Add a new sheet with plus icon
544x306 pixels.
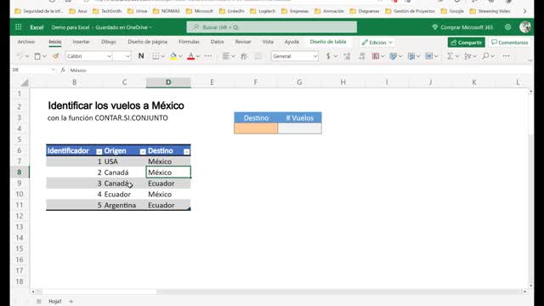click(x=71, y=301)
